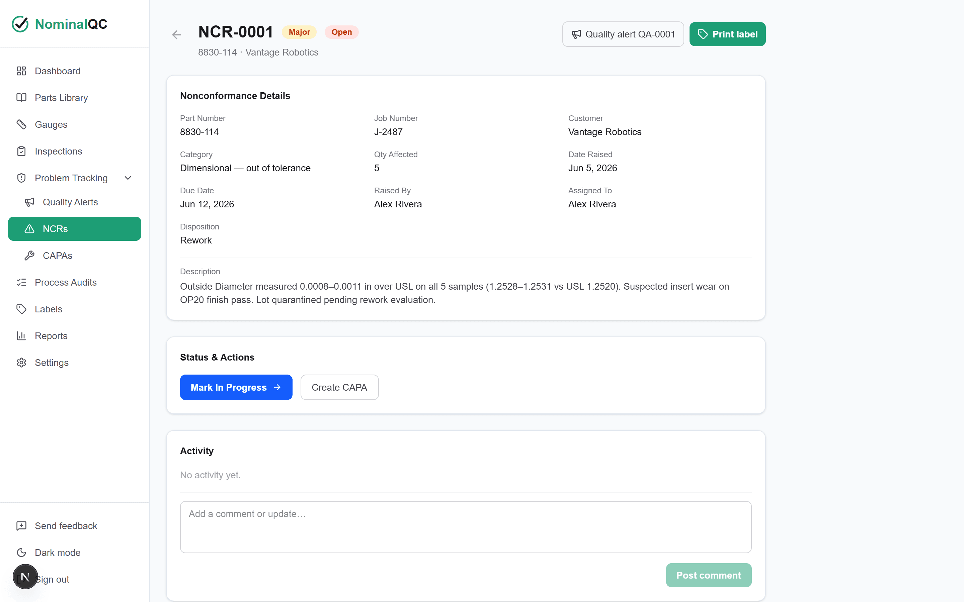Screen dimensions: 964x602
Task: Click the Qty Affected value 5
Action: tap(377, 168)
